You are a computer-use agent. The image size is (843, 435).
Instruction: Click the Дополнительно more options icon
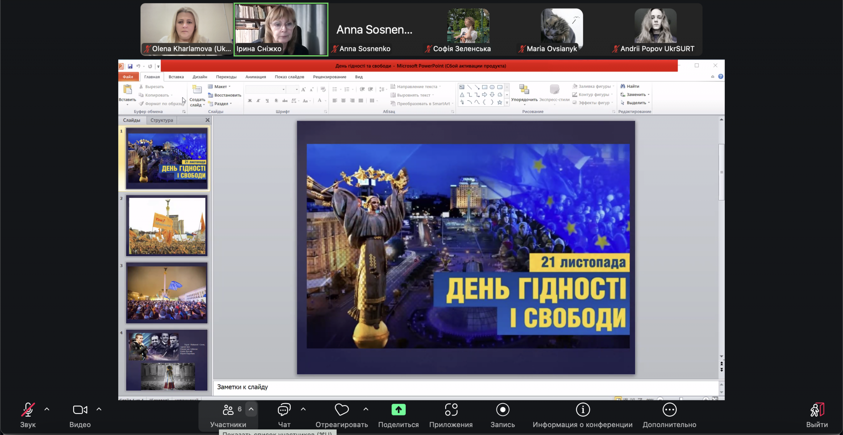[669, 410]
